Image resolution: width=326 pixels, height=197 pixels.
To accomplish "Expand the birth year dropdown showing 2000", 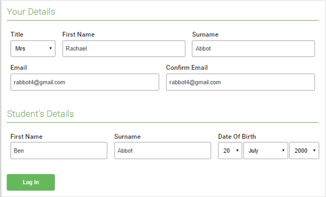I will [304, 151].
